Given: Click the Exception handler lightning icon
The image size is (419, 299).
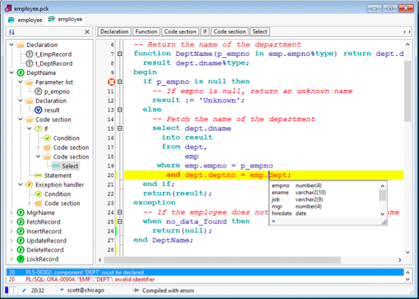Looking at the screenshot, I should click(x=29, y=185).
